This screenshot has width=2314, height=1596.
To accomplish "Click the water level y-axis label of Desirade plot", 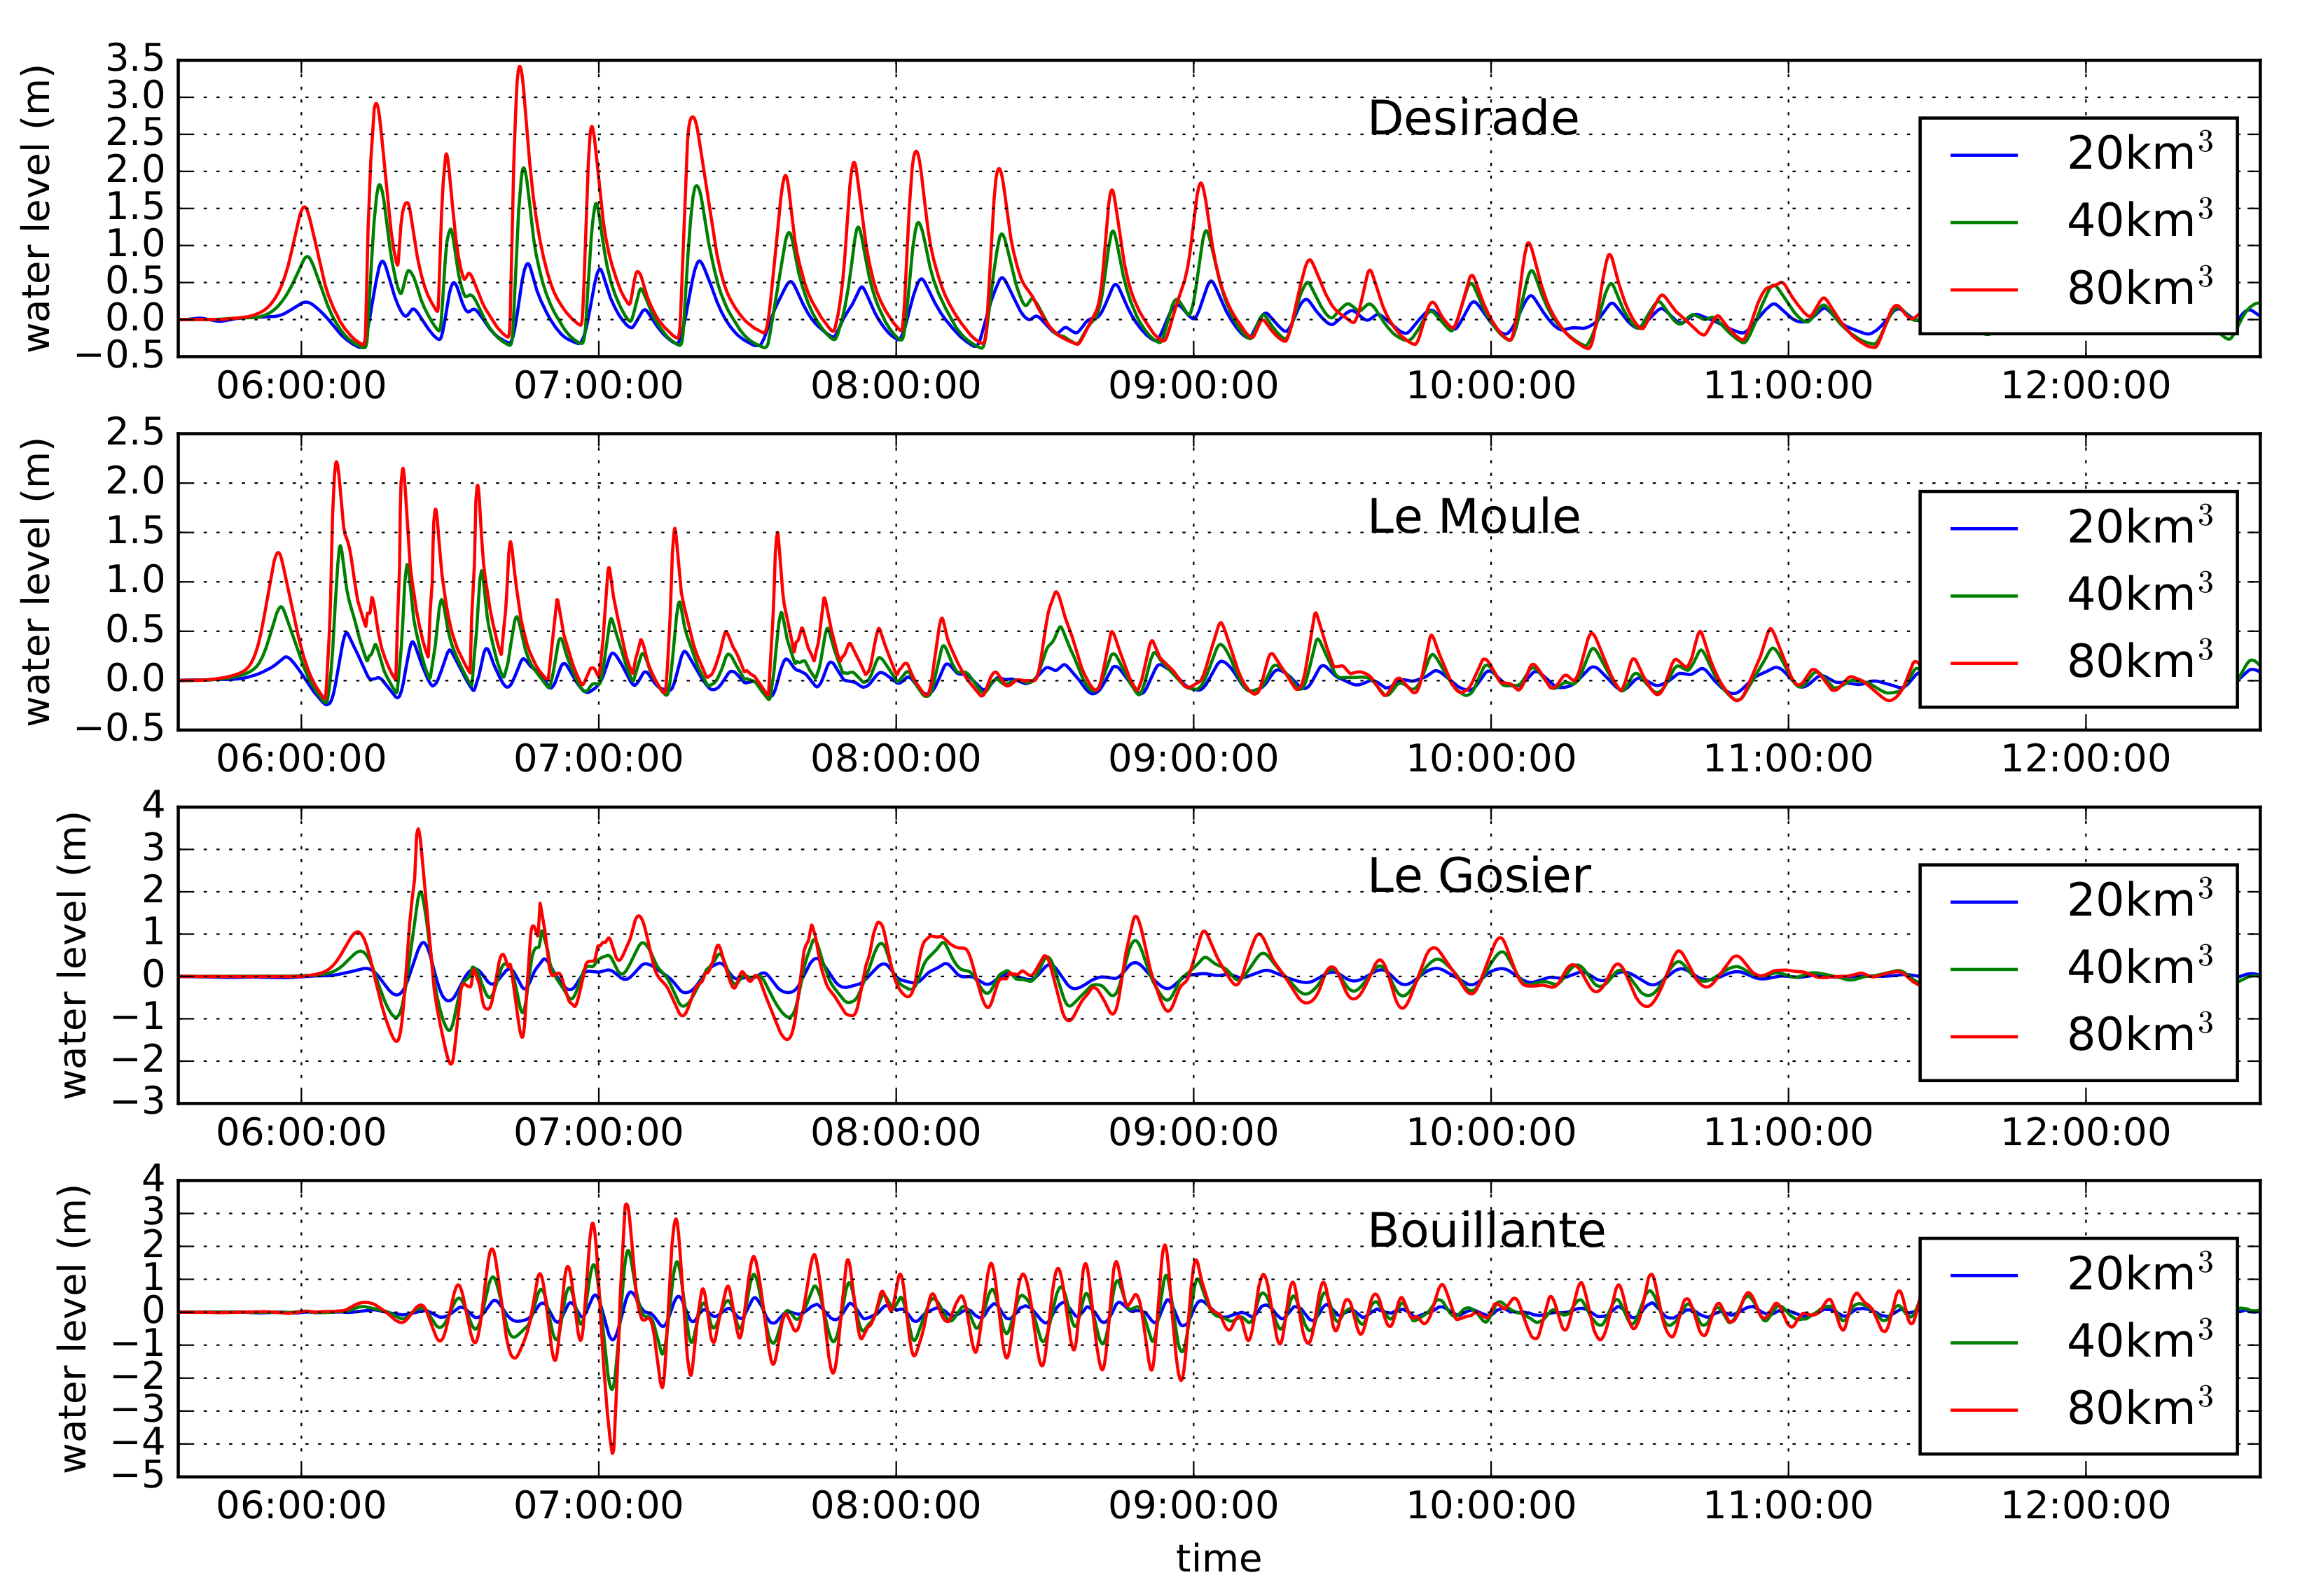I will tap(37, 208).
